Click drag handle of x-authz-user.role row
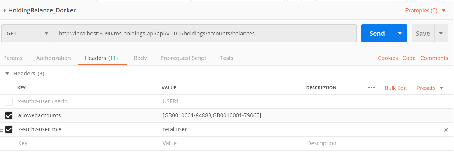This screenshot has height=153, width=454. [2, 130]
